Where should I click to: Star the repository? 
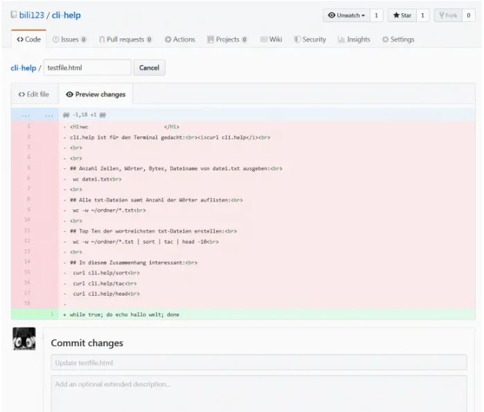tap(402, 15)
